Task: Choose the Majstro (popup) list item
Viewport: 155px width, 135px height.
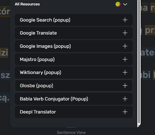Action: [x=74, y=59]
